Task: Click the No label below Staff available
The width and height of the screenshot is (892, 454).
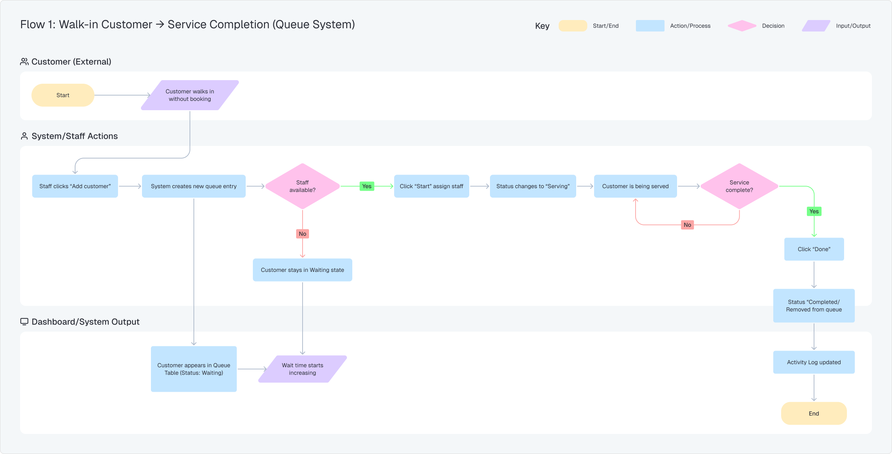Action: click(303, 234)
